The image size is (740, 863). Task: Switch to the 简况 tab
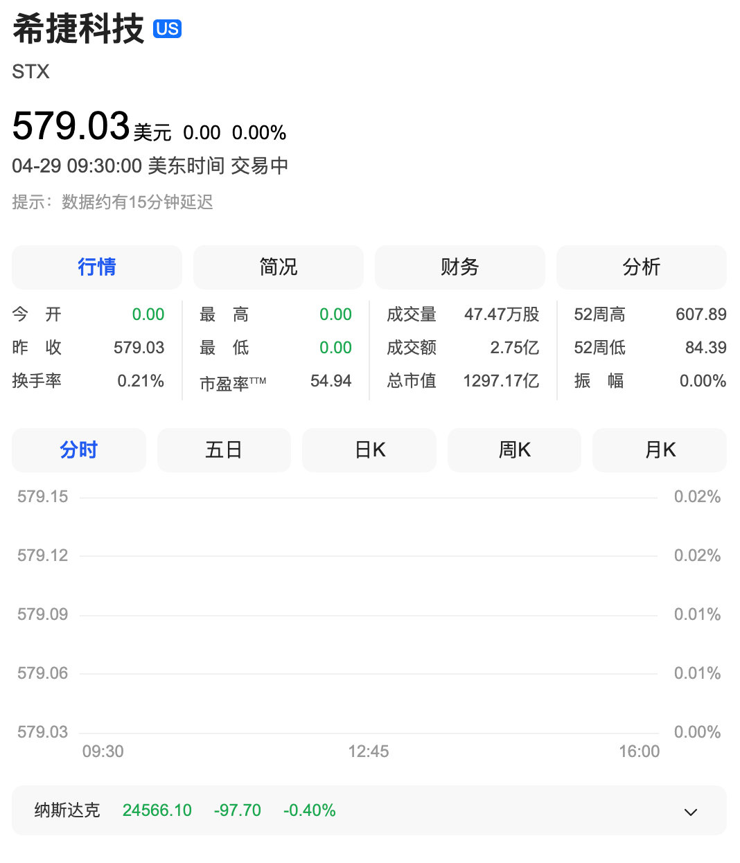pyautogui.click(x=278, y=267)
